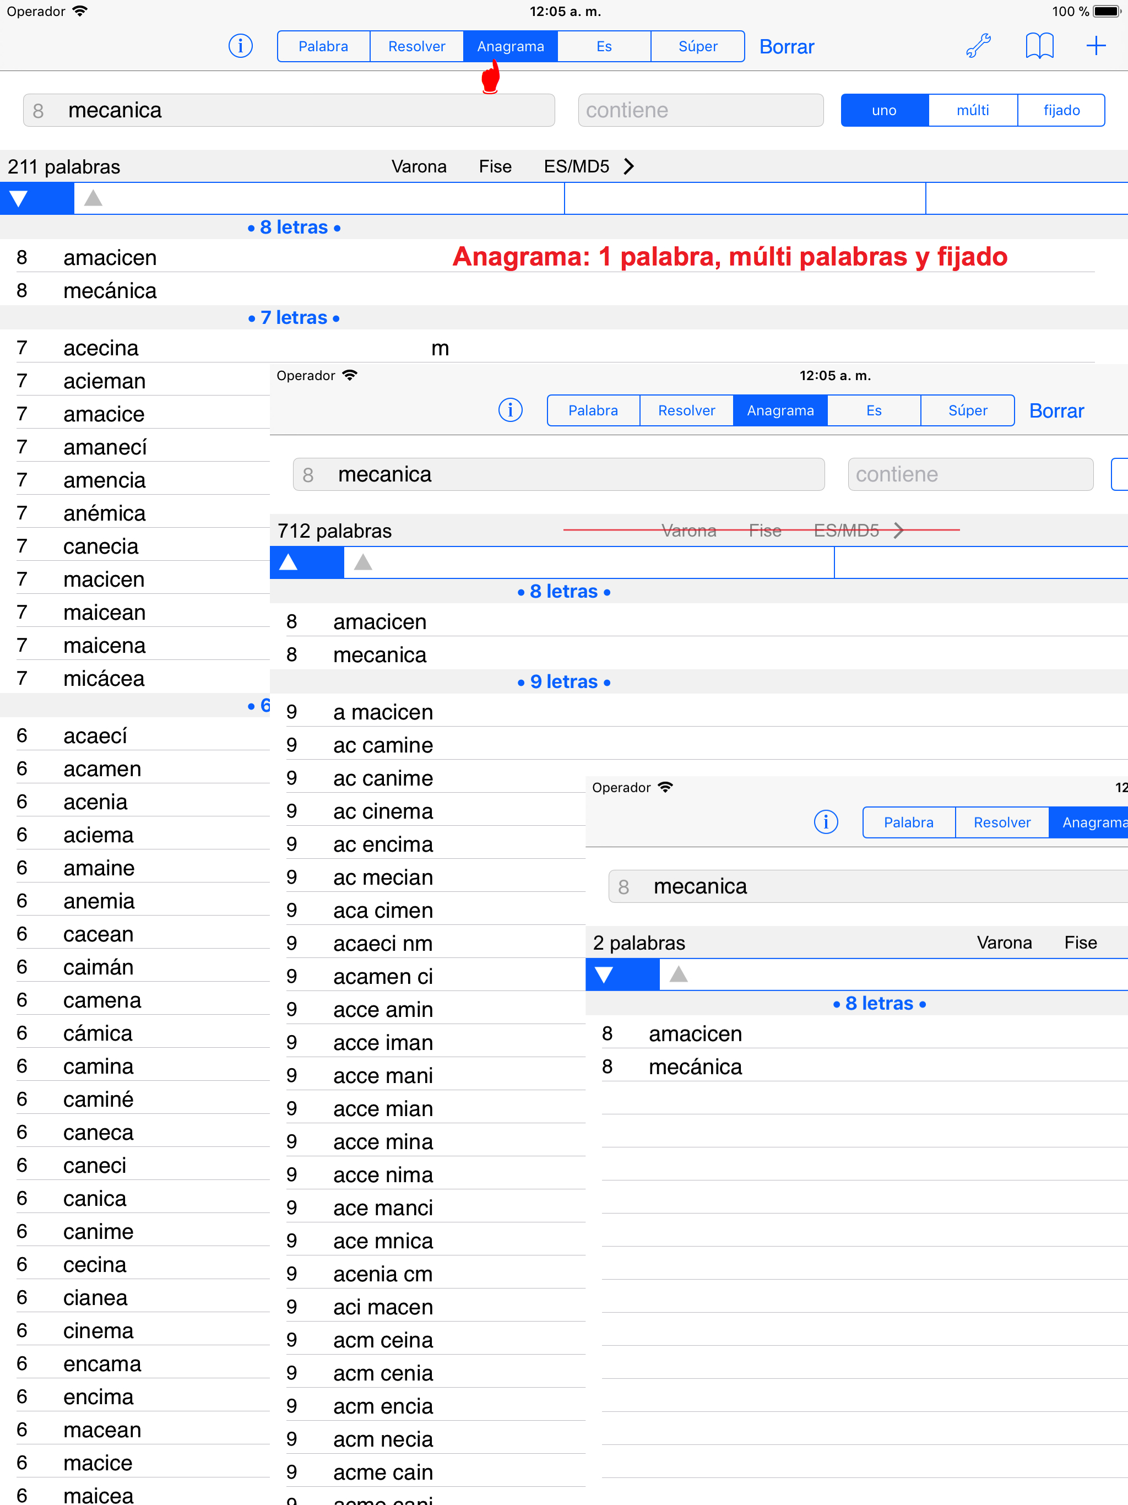The height and width of the screenshot is (1505, 1128).
Task: Select the Varona dictionary label
Action: tap(419, 167)
